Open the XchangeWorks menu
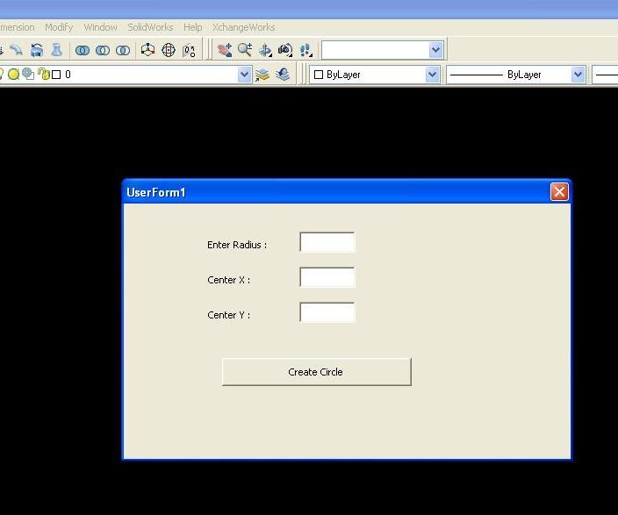Viewport: 618px width, 515px height. point(243,27)
